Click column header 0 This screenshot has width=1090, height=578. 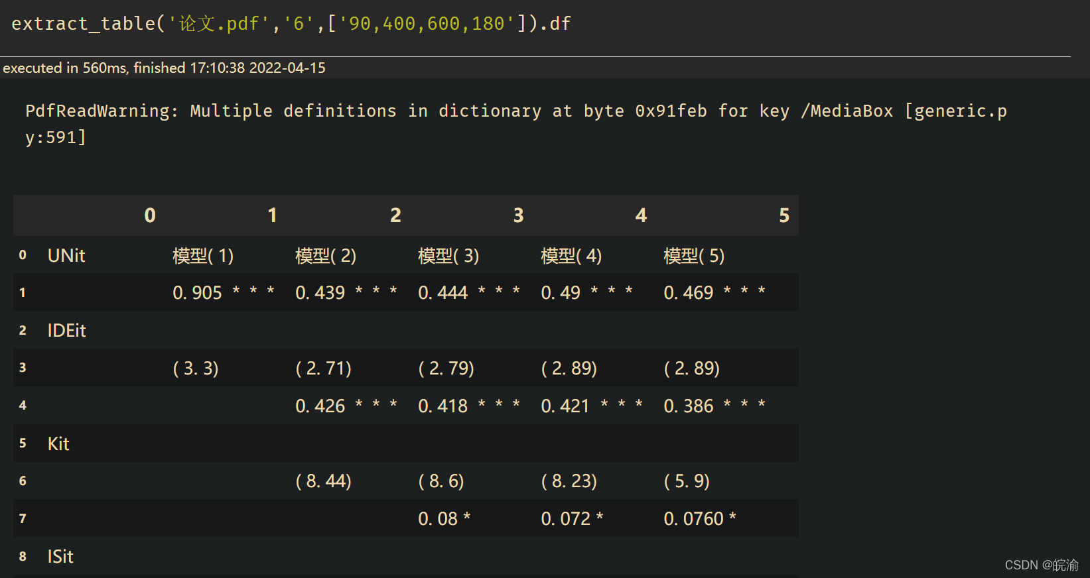[x=150, y=215]
